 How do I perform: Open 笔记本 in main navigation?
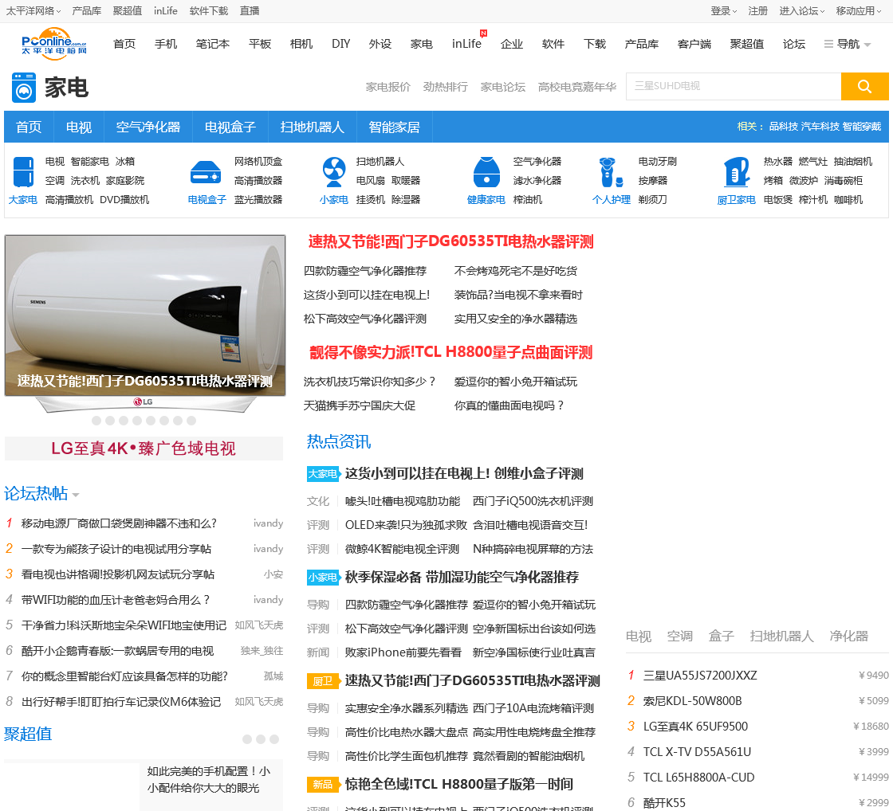tap(212, 44)
